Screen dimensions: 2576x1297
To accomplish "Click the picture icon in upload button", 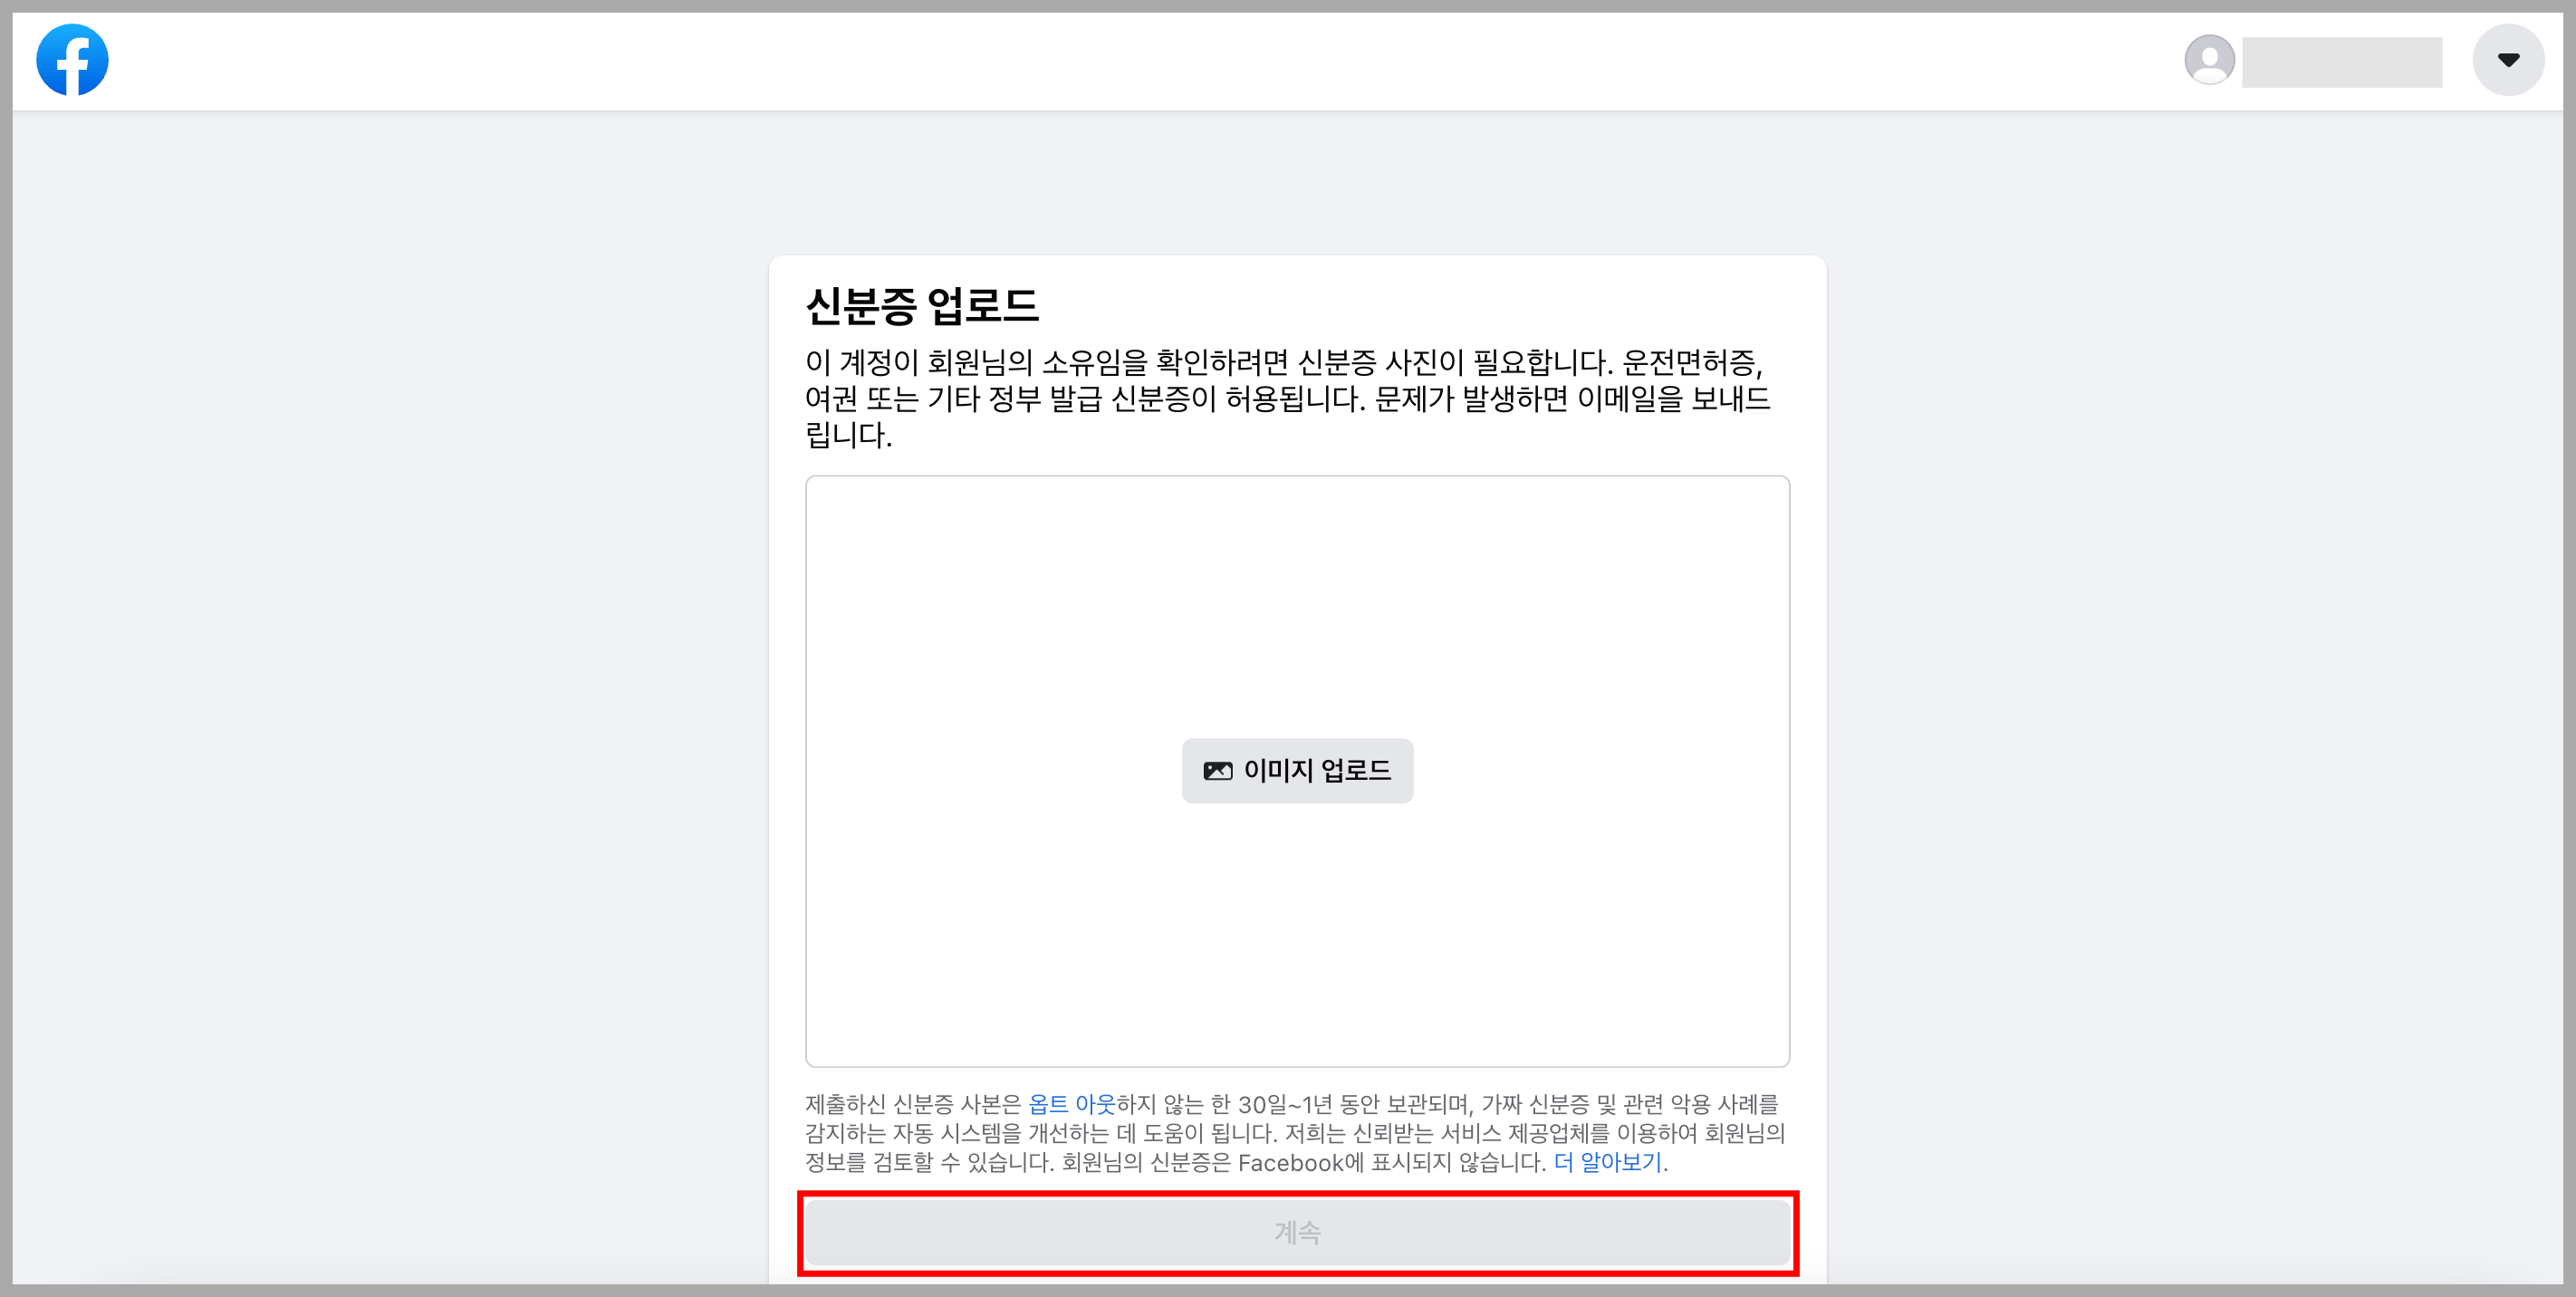I will point(1217,771).
